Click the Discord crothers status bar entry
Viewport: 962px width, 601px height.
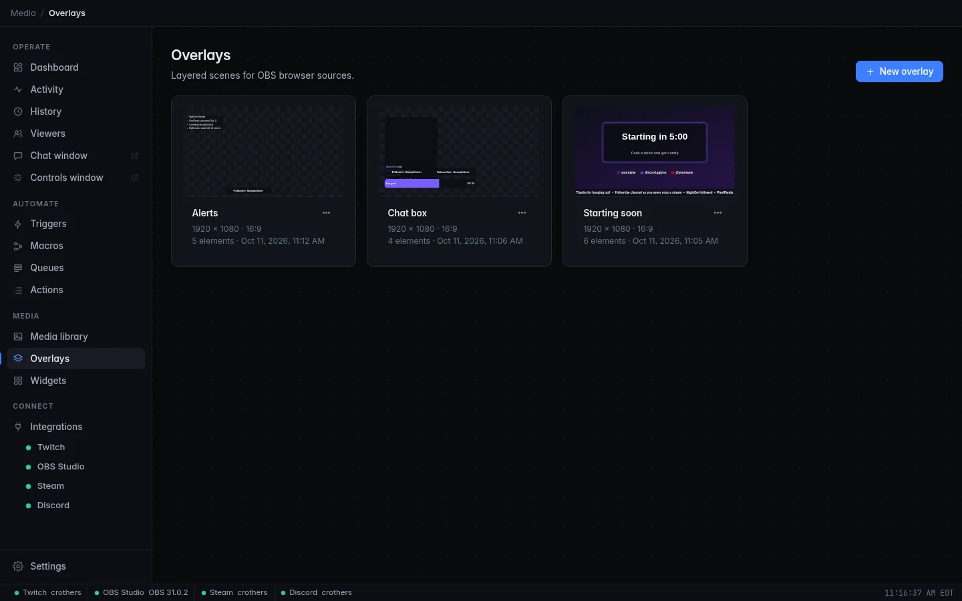(x=317, y=592)
